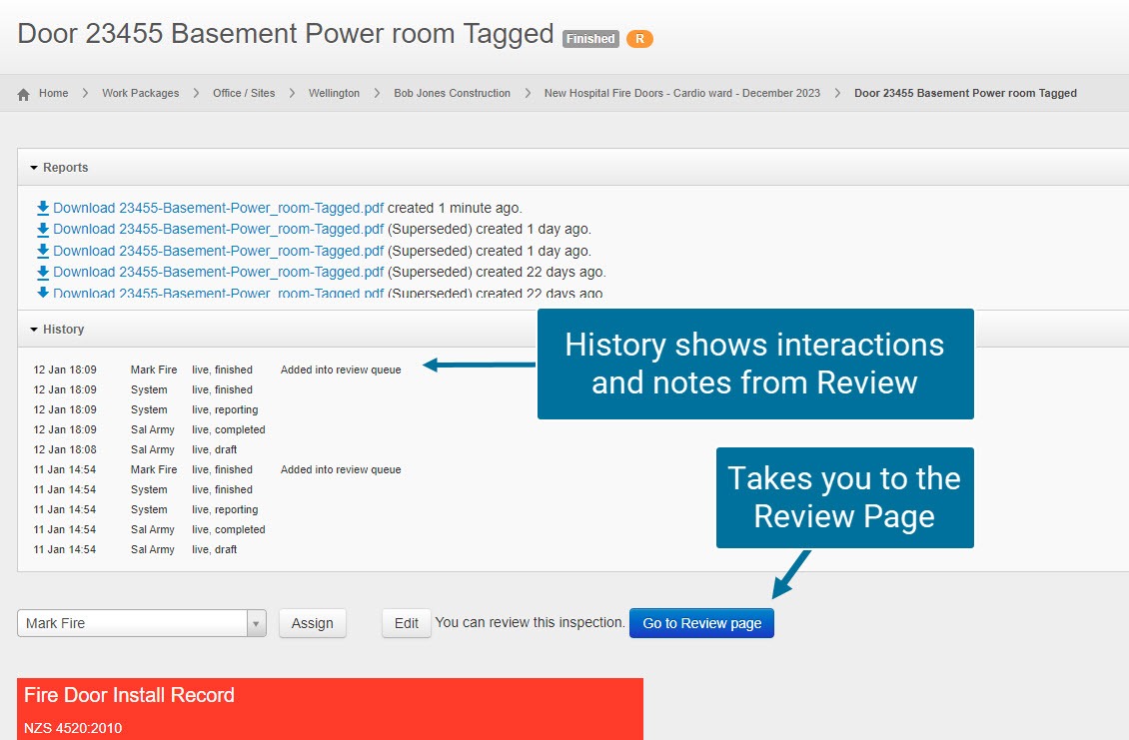
Task: Click the Edit button
Action: pos(406,623)
